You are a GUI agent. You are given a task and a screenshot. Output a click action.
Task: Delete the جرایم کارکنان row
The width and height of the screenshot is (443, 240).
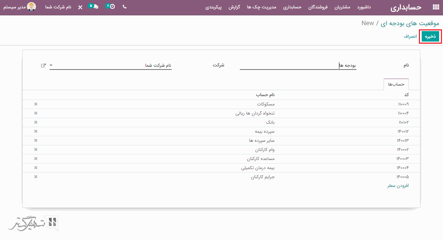[36, 177]
